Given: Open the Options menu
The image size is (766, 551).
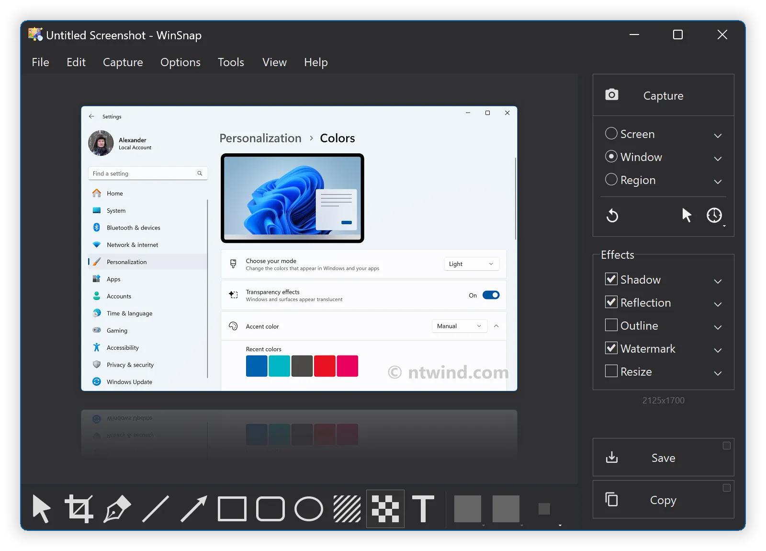Looking at the screenshot, I should 180,62.
